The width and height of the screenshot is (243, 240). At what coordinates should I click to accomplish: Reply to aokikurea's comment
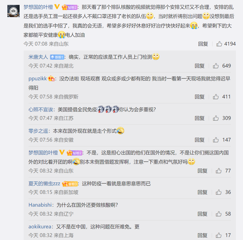(202, 235)
